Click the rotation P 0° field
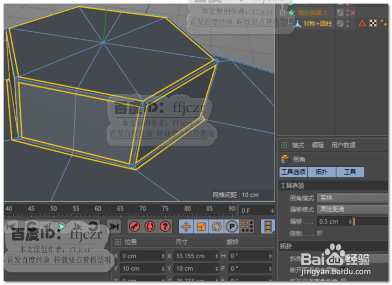This screenshot has height=285, width=392. pos(250,269)
